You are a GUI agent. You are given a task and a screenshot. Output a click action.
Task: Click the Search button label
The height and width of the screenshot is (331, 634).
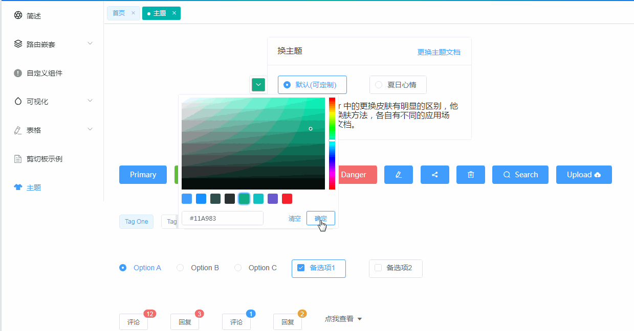527,175
